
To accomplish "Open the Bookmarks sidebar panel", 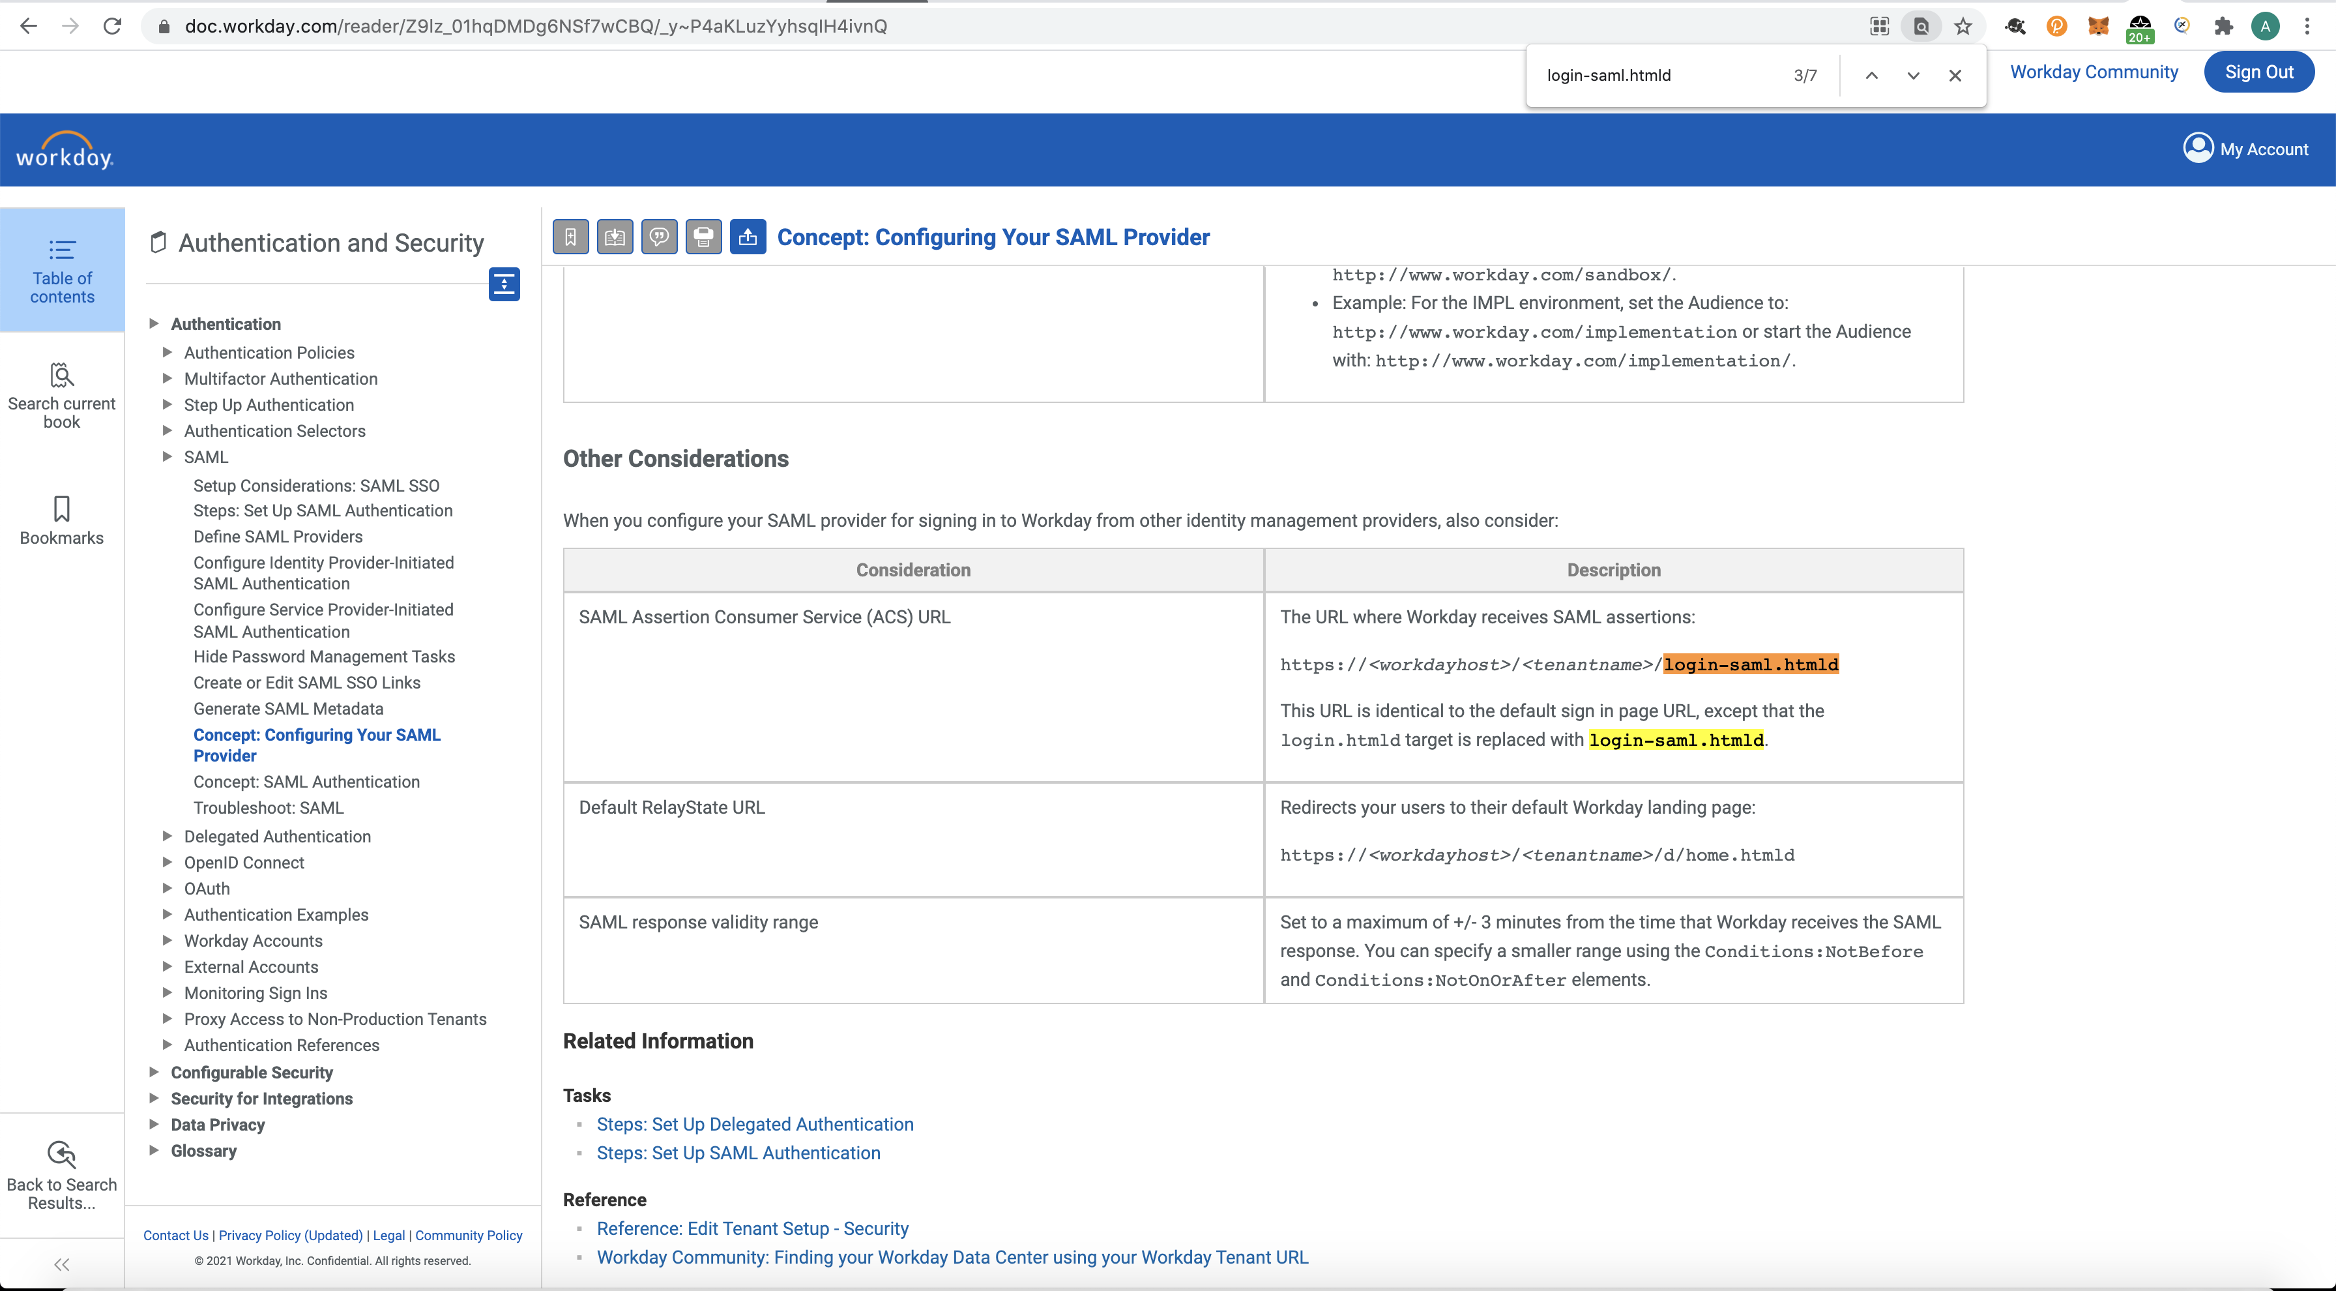I will tap(62, 521).
